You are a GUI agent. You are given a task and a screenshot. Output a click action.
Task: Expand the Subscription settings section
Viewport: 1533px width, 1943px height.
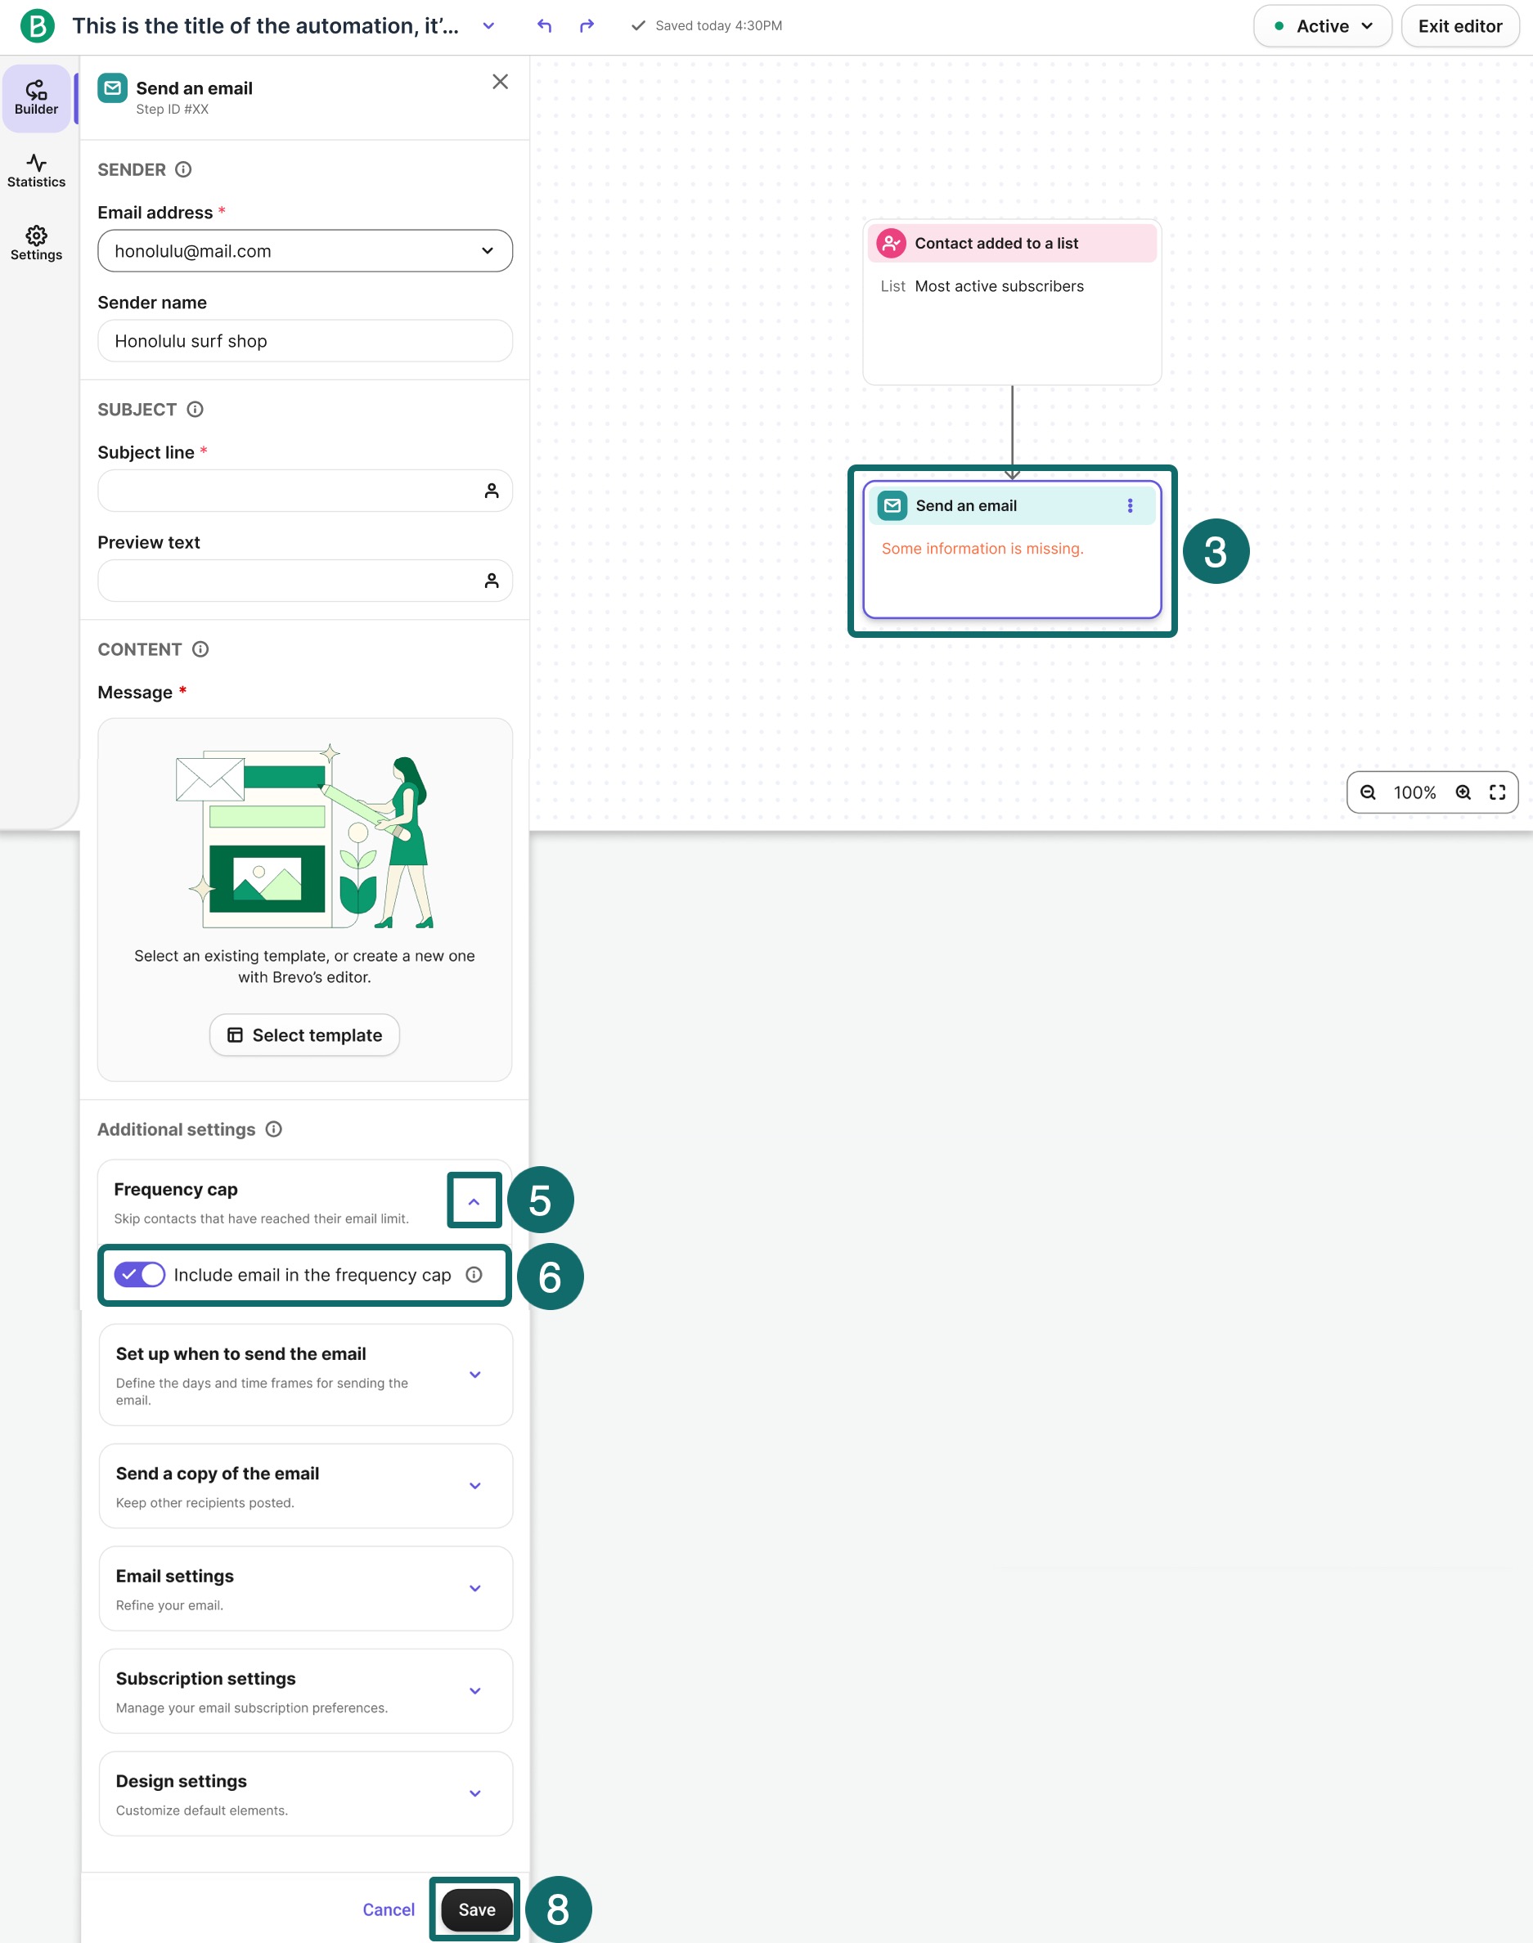point(474,1691)
